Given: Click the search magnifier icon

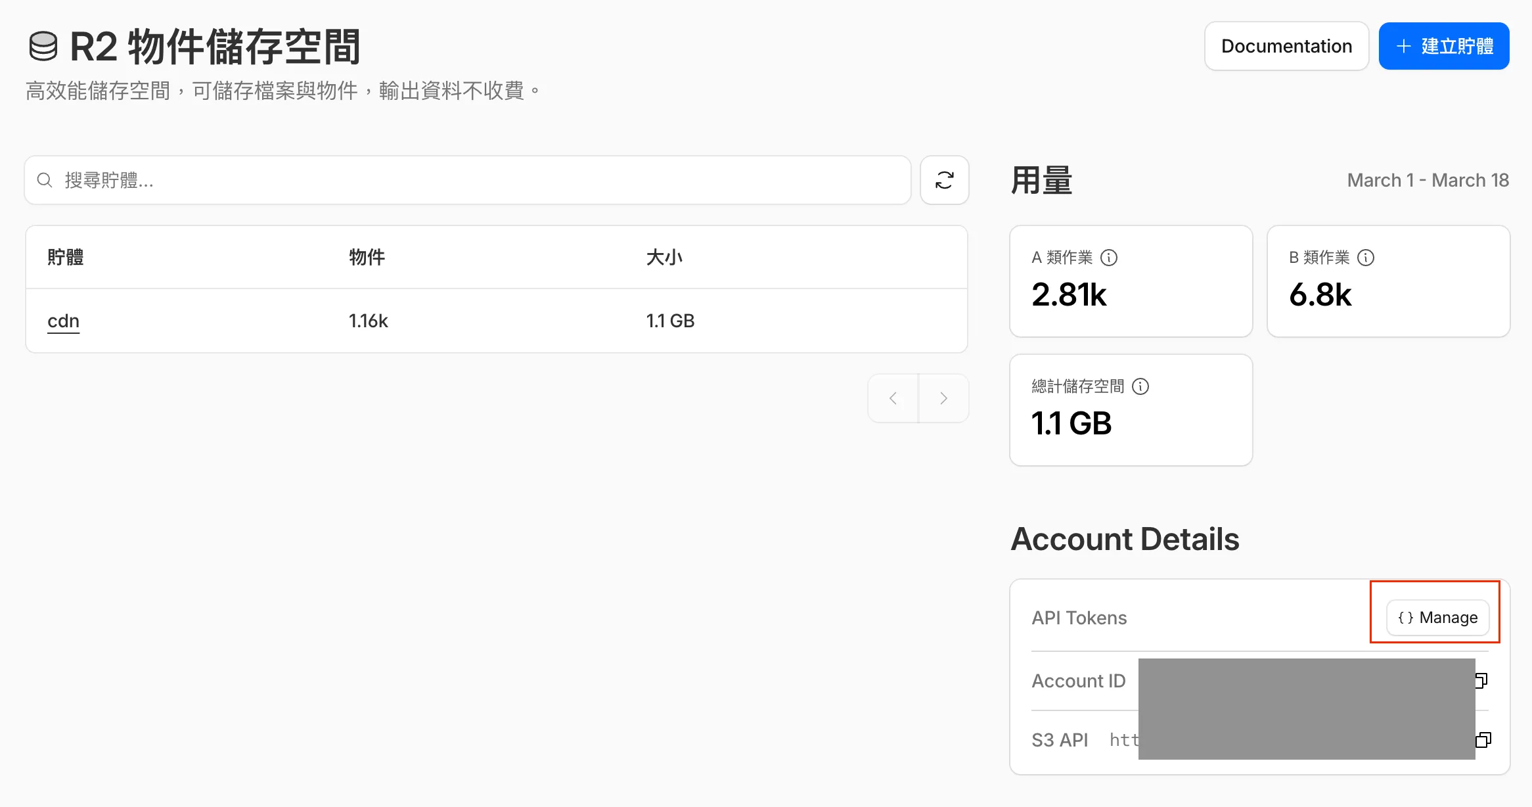Looking at the screenshot, I should point(45,180).
